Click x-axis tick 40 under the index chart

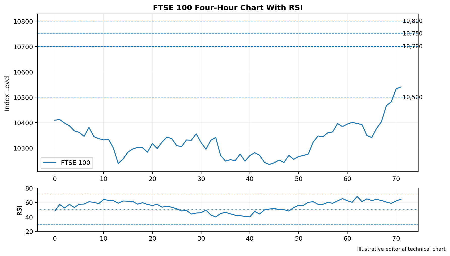[250, 179]
